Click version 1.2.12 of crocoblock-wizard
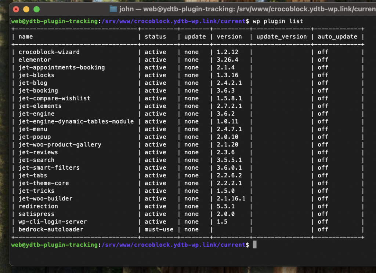The image size is (376, 273). pyautogui.click(x=228, y=52)
